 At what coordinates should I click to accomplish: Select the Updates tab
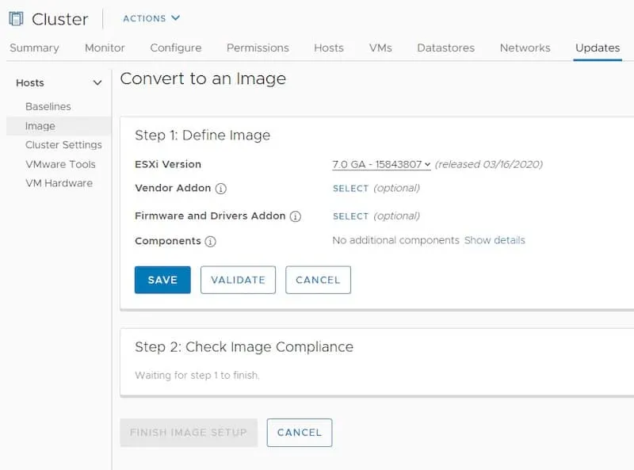click(x=598, y=48)
